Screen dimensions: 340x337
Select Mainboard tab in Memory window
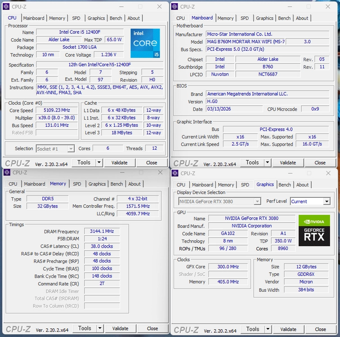click(35, 184)
